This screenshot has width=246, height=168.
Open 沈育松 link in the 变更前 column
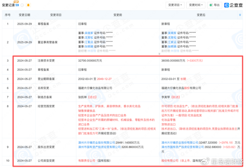pos(89,38)
